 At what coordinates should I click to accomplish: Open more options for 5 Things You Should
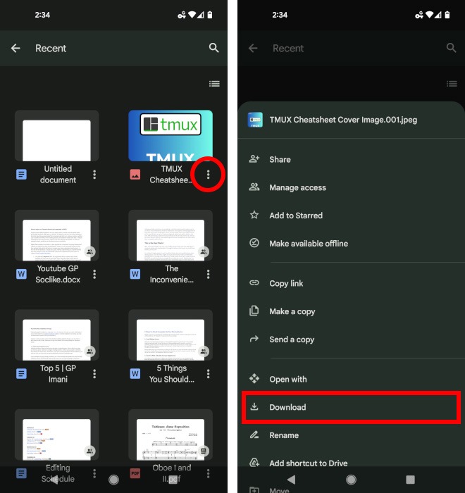point(208,373)
